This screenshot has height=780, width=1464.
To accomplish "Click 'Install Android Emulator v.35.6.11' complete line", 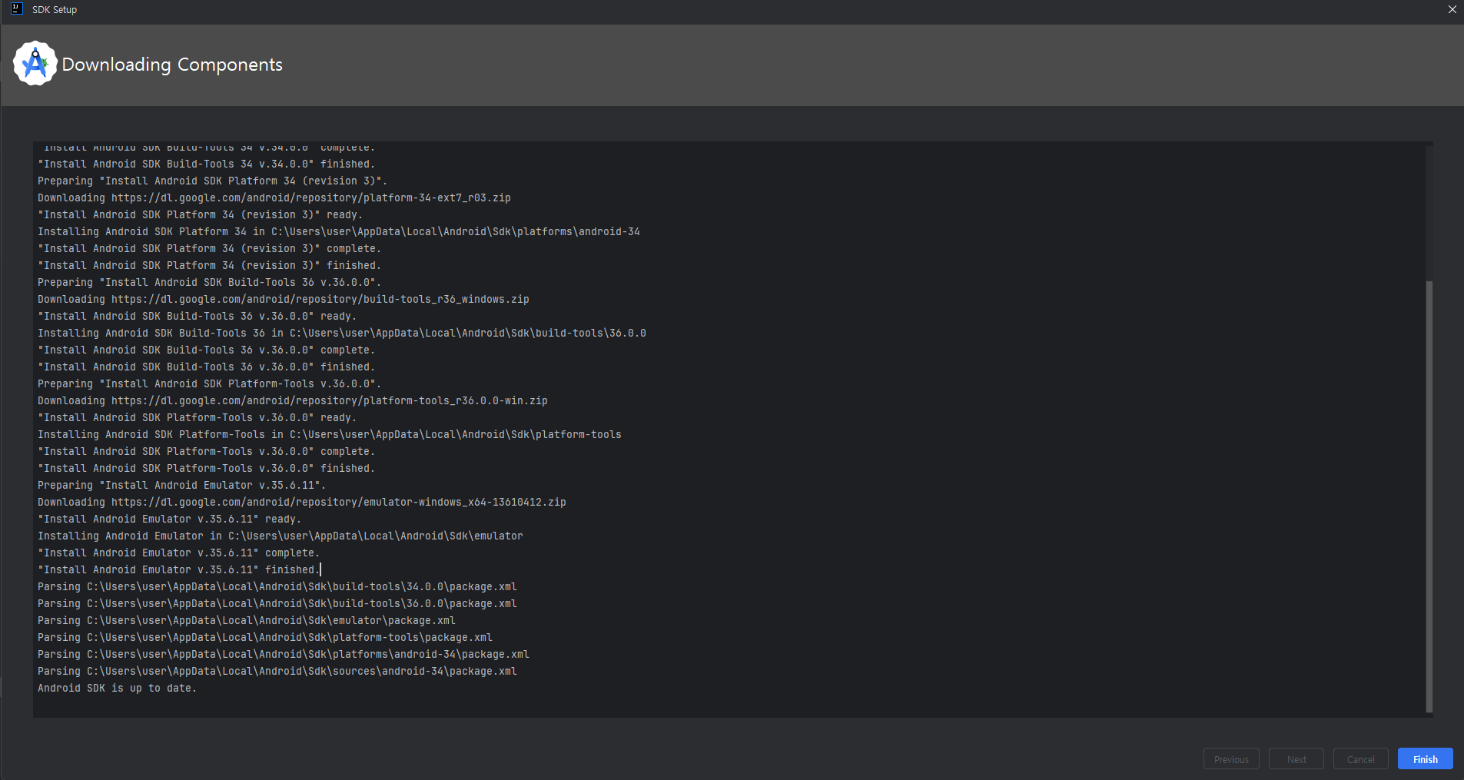I will (178, 553).
